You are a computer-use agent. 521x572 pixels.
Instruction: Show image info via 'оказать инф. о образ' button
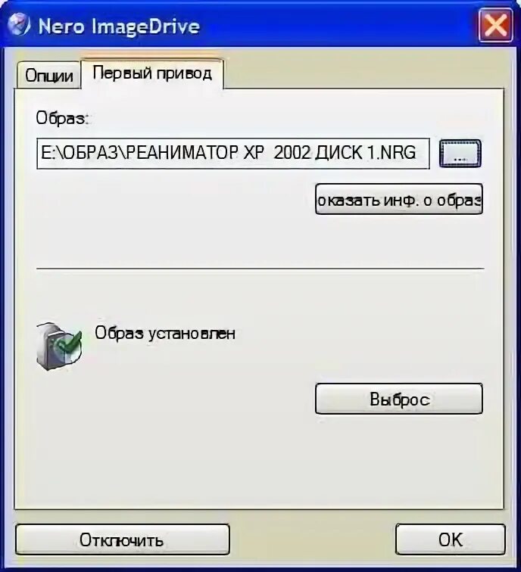398,199
